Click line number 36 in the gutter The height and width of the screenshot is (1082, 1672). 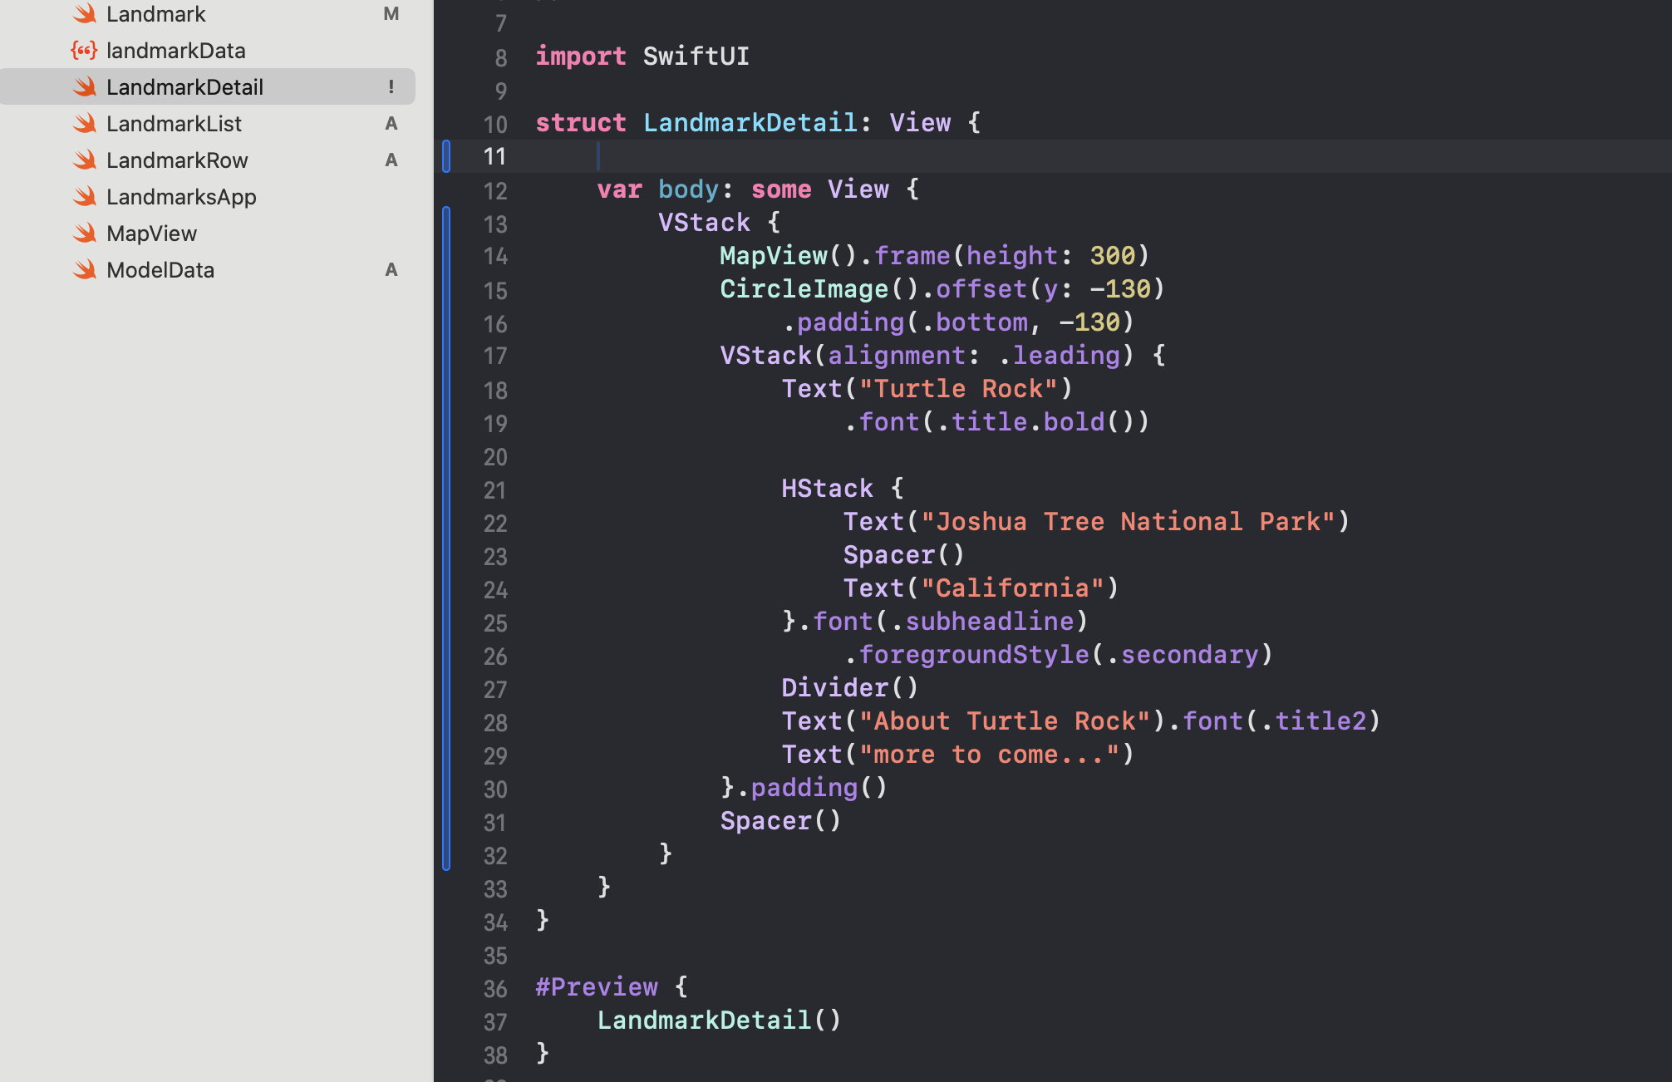495,989
